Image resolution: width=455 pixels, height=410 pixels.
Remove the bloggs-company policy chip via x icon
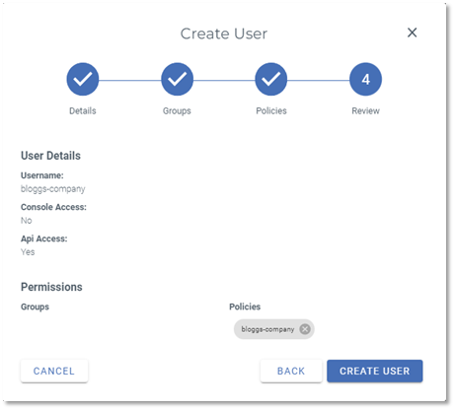305,329
